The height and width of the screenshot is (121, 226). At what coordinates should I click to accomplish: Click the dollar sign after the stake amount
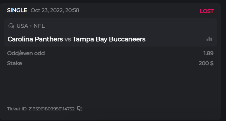[212, 63]
